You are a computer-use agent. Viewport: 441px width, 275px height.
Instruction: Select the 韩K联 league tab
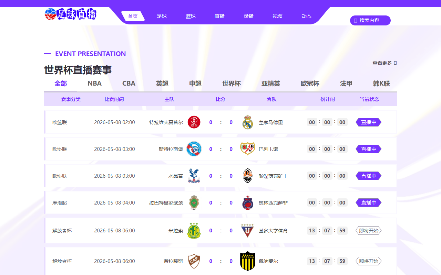381,84
